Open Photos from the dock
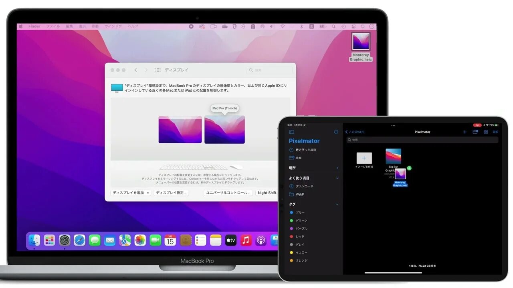This screenshot has height=288, width=513. click(140, 240)
